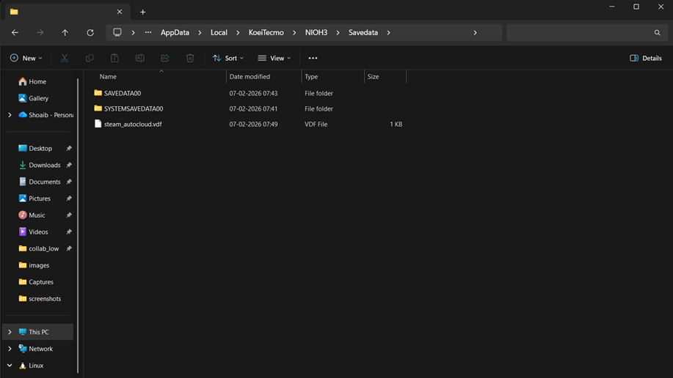Show hidden path segments via ellipsis

click(148, 32)
